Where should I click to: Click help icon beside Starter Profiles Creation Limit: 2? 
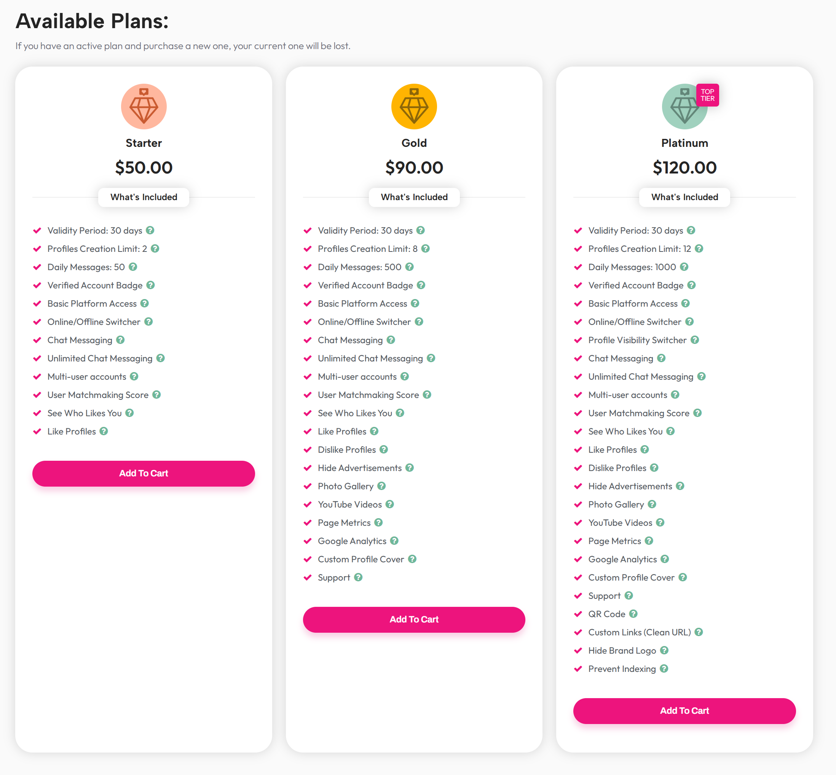(155, 248)
